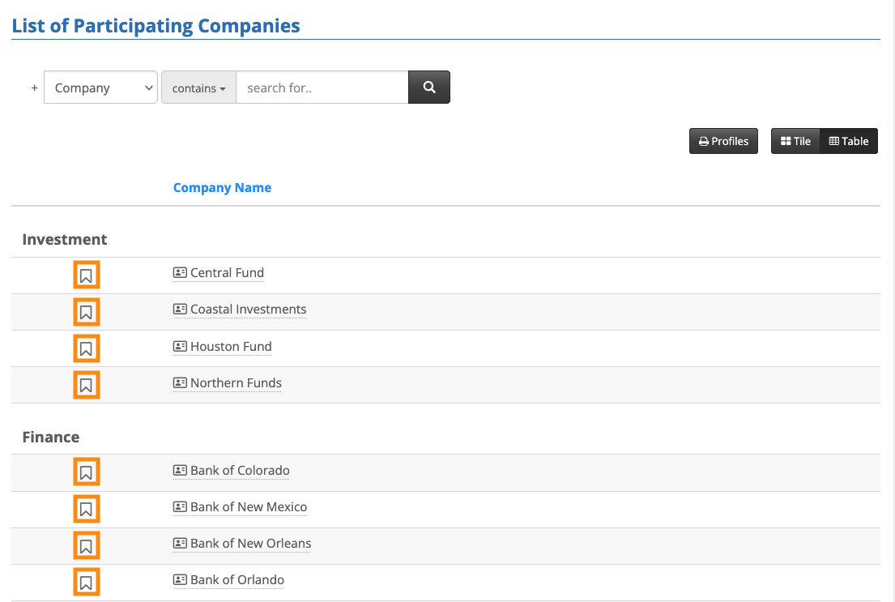Click bookmark icon beside Northern Funds
The width and height of the screenshot is (895, 602).
click(x=87, y=386)
